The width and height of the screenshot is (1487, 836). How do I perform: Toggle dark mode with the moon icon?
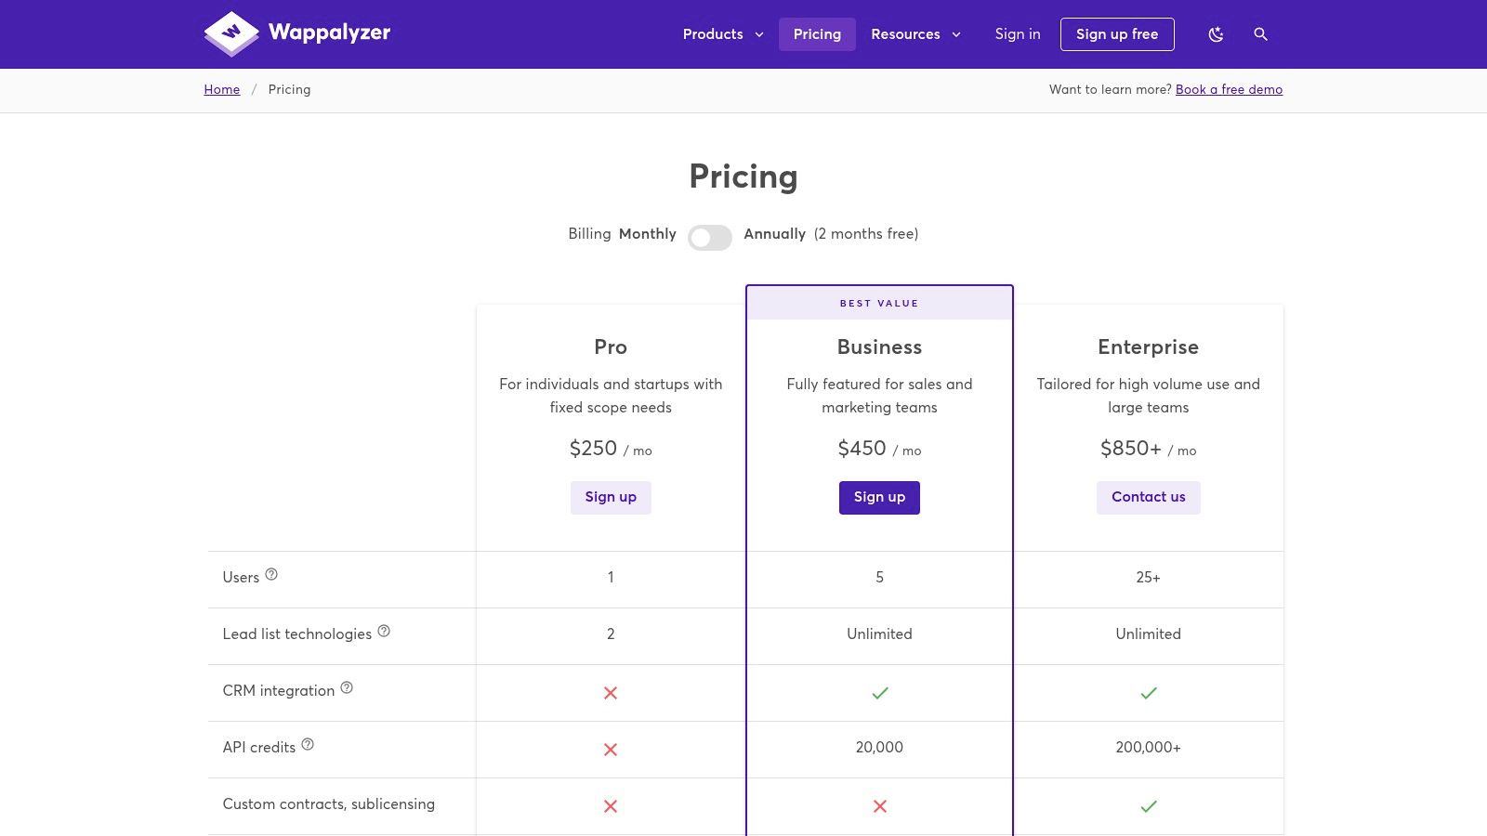click(1216, 33)
